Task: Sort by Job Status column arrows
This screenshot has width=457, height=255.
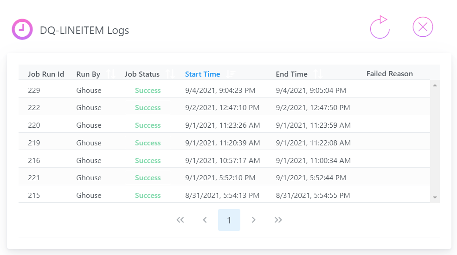Action: coord(170,74)
